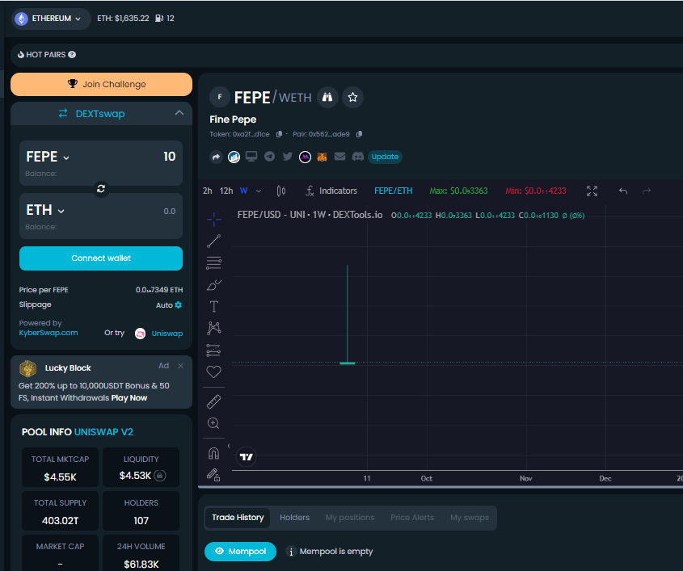Switch to the My swaps tab
The width and height of the screenshot is (683, 571).
[x=470, y=518]
